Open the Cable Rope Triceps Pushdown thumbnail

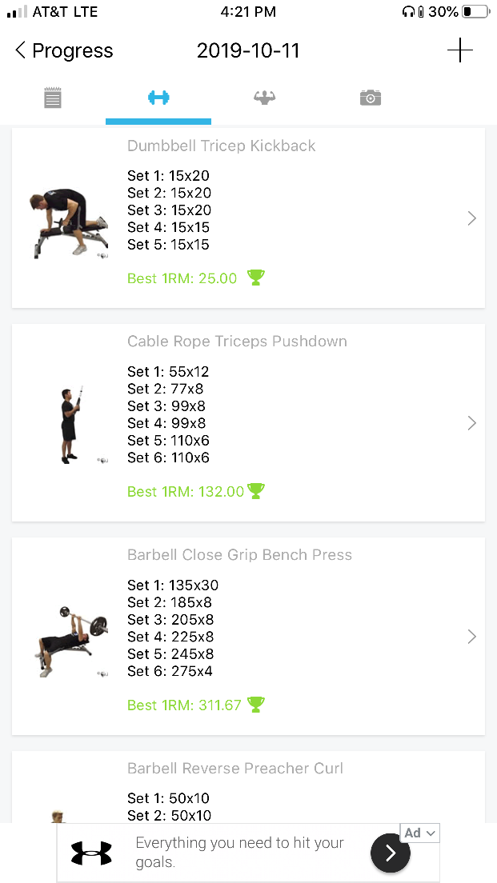(x=72, y=425)
